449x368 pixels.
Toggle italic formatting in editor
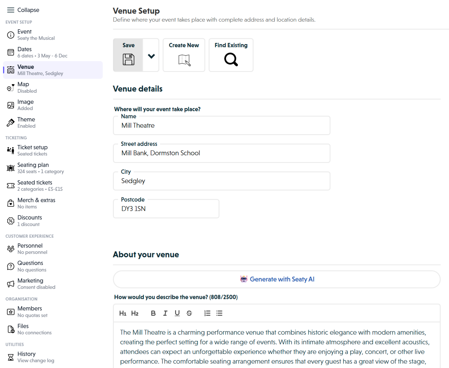click(165, 313)
